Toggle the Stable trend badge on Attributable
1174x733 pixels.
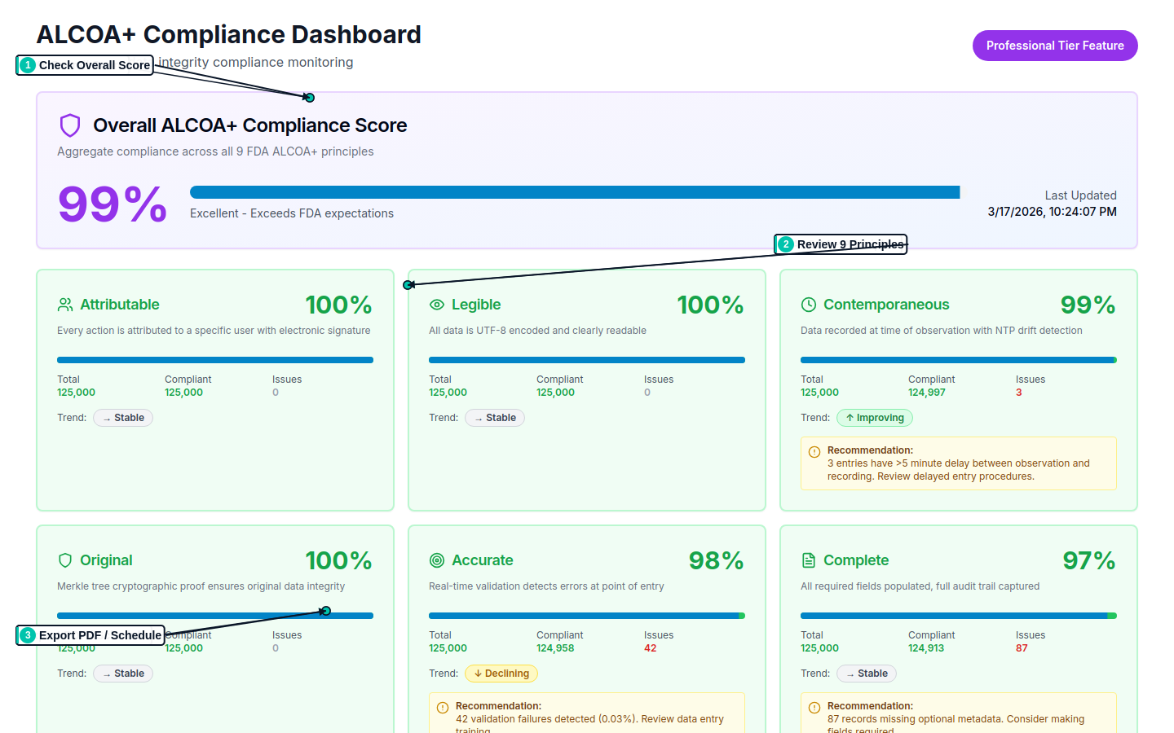122,417
